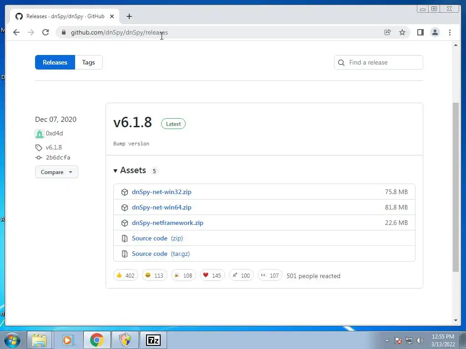
Task: Click the scrollbar up arrow
Action: [456, 45]
